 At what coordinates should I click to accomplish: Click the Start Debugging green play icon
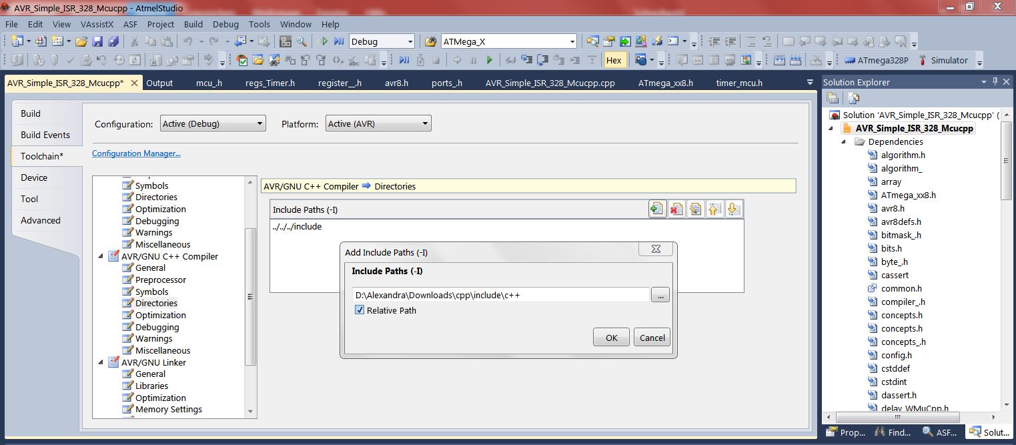(324, 41)
